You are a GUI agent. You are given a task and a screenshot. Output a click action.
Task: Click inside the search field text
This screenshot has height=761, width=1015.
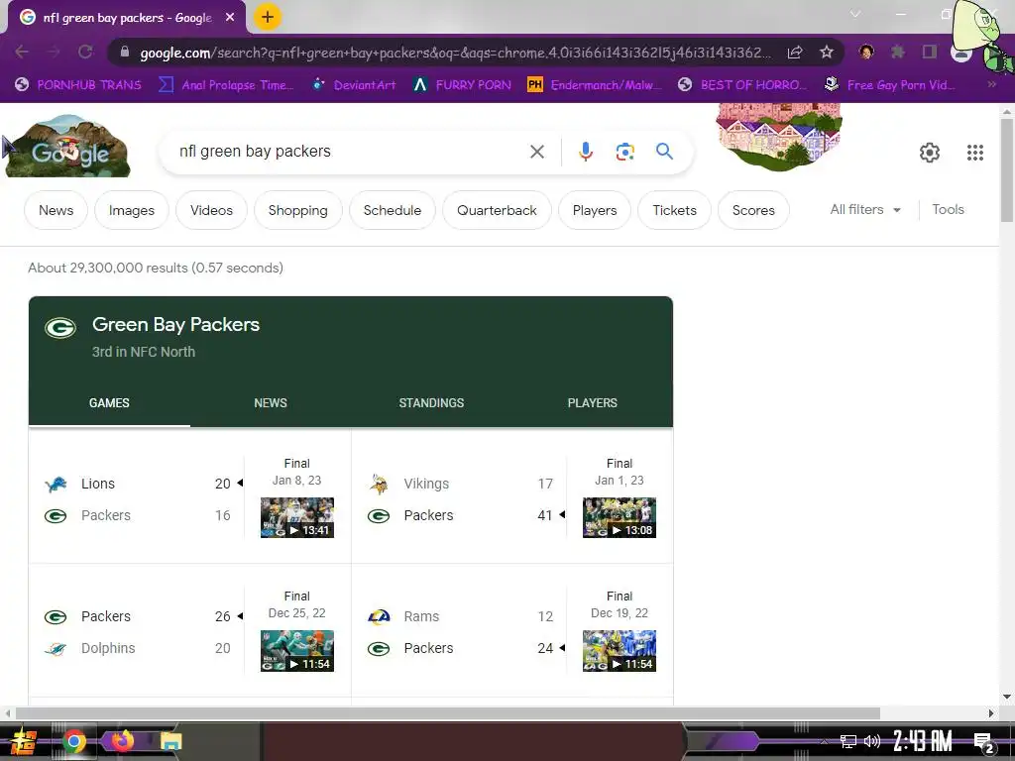(255, 152)
